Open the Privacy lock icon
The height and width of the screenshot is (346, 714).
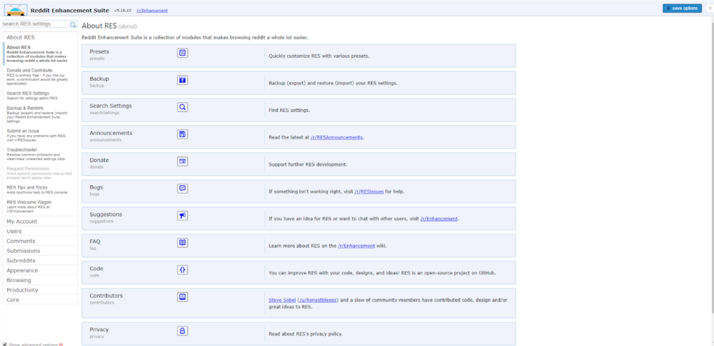[182, 331]
